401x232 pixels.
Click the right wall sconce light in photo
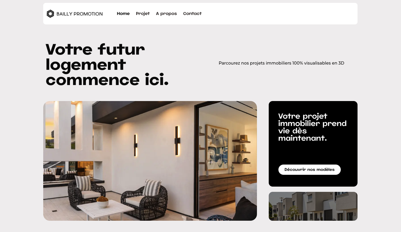(x=177, y=141)
